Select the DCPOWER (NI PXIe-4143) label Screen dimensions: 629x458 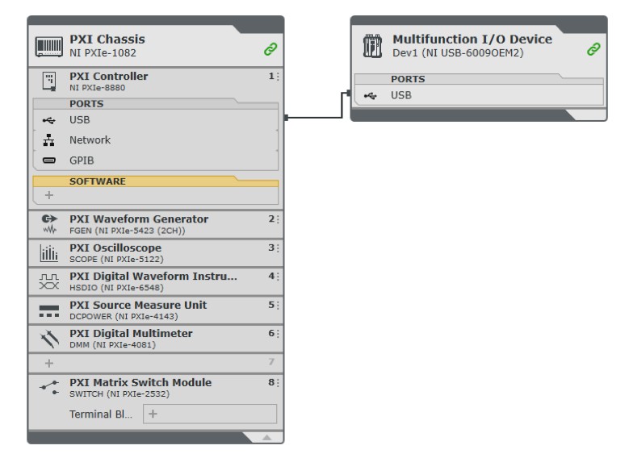124,317
